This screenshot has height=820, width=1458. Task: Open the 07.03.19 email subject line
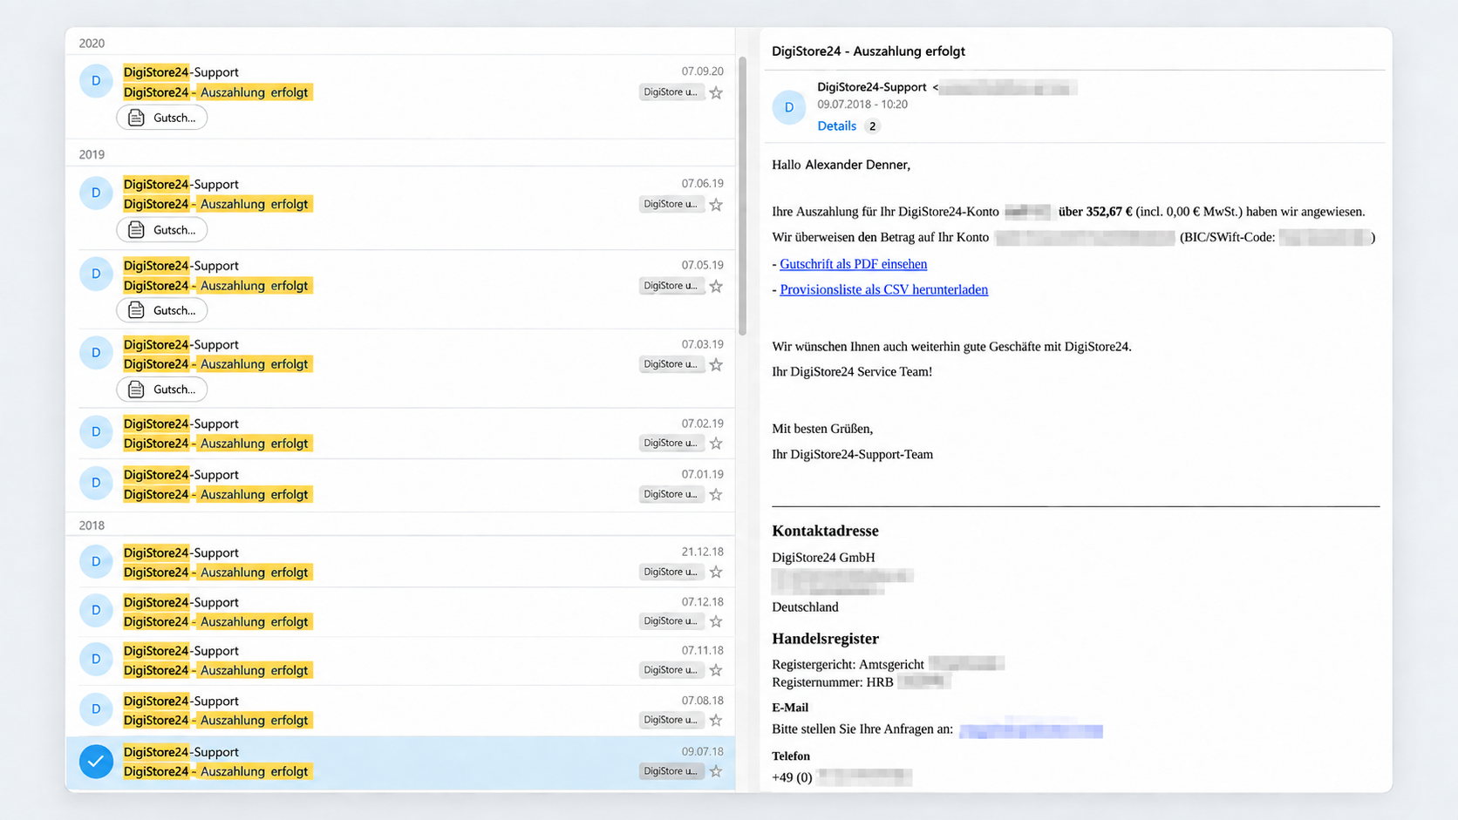pyautogui.click(x=216, y=364)
